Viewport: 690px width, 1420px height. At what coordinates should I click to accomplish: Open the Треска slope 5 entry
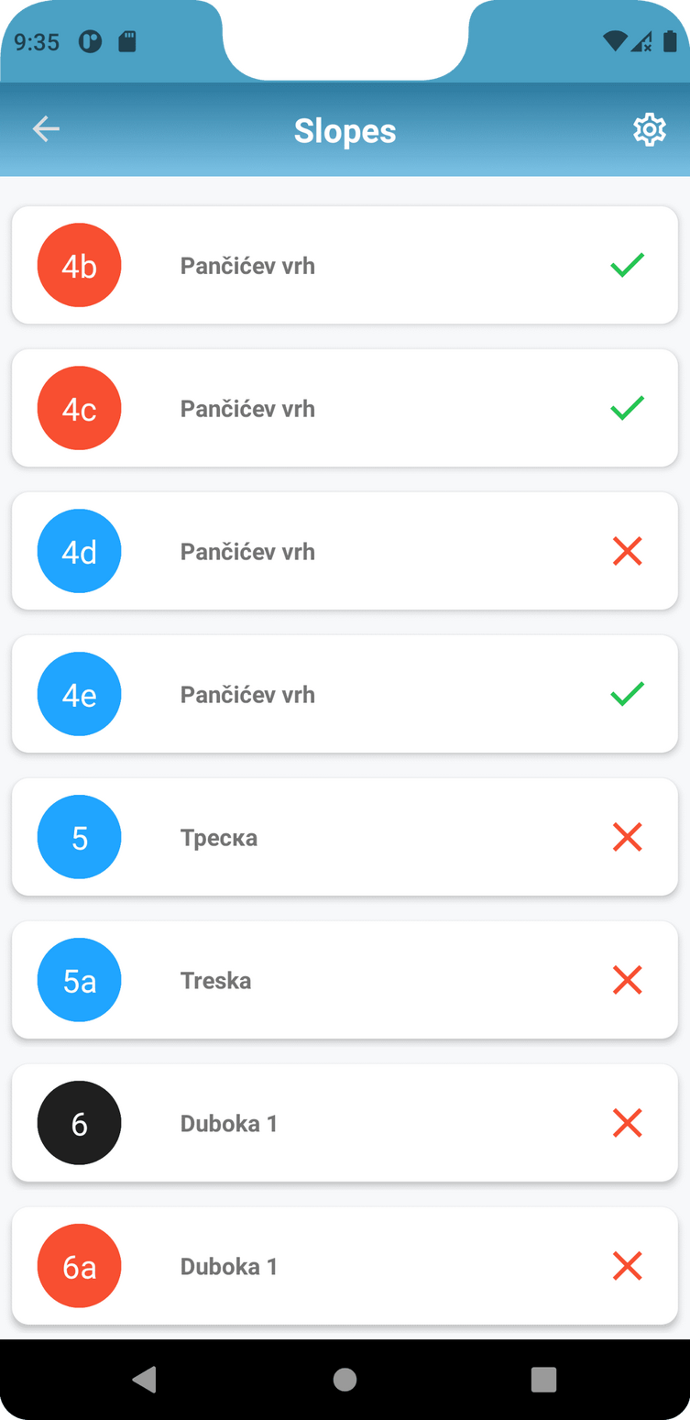(x=345, y=837)
